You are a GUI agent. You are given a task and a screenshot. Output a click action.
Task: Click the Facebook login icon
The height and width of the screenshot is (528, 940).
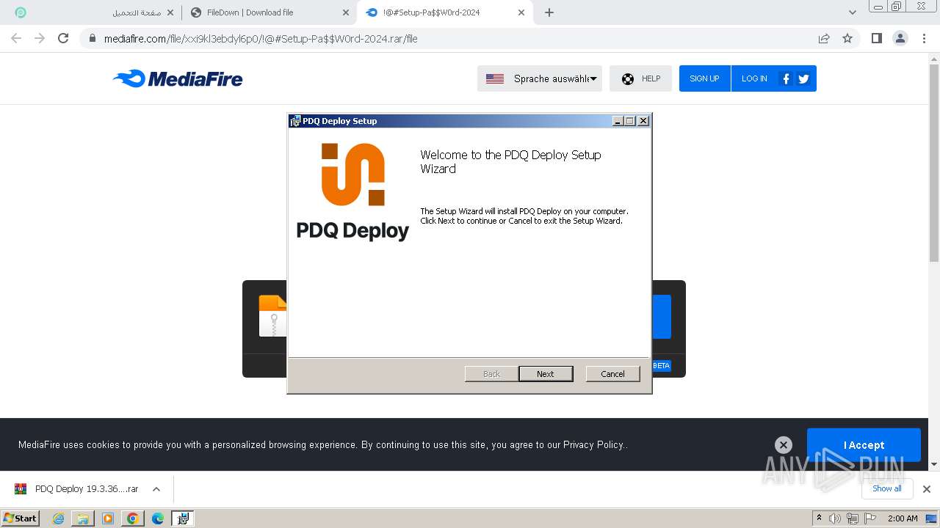[x=786, y=78]
